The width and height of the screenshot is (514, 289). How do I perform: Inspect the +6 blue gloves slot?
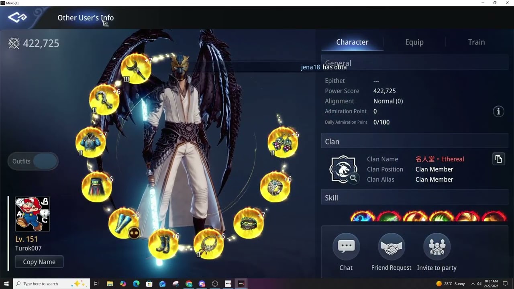click(x=123, y=223)
